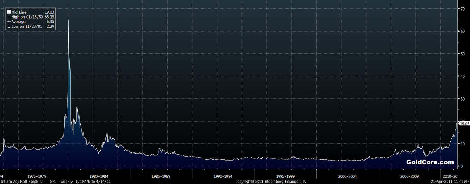The height and width of the screenshot is (184, 470).
Task: Click the Weekly periodicity label
Action: (66, 182)
